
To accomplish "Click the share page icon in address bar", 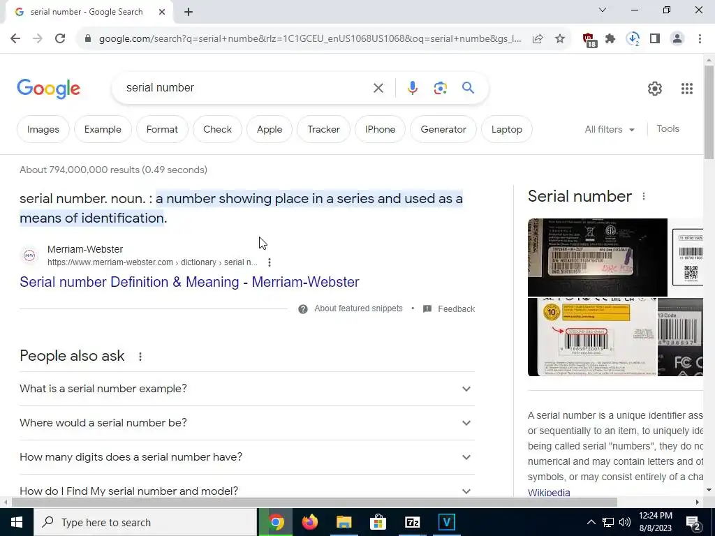I will point(538,39).
